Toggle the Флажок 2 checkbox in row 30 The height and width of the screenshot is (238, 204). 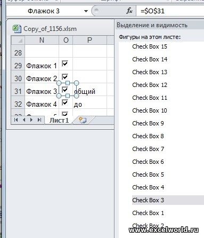[65, 77]
